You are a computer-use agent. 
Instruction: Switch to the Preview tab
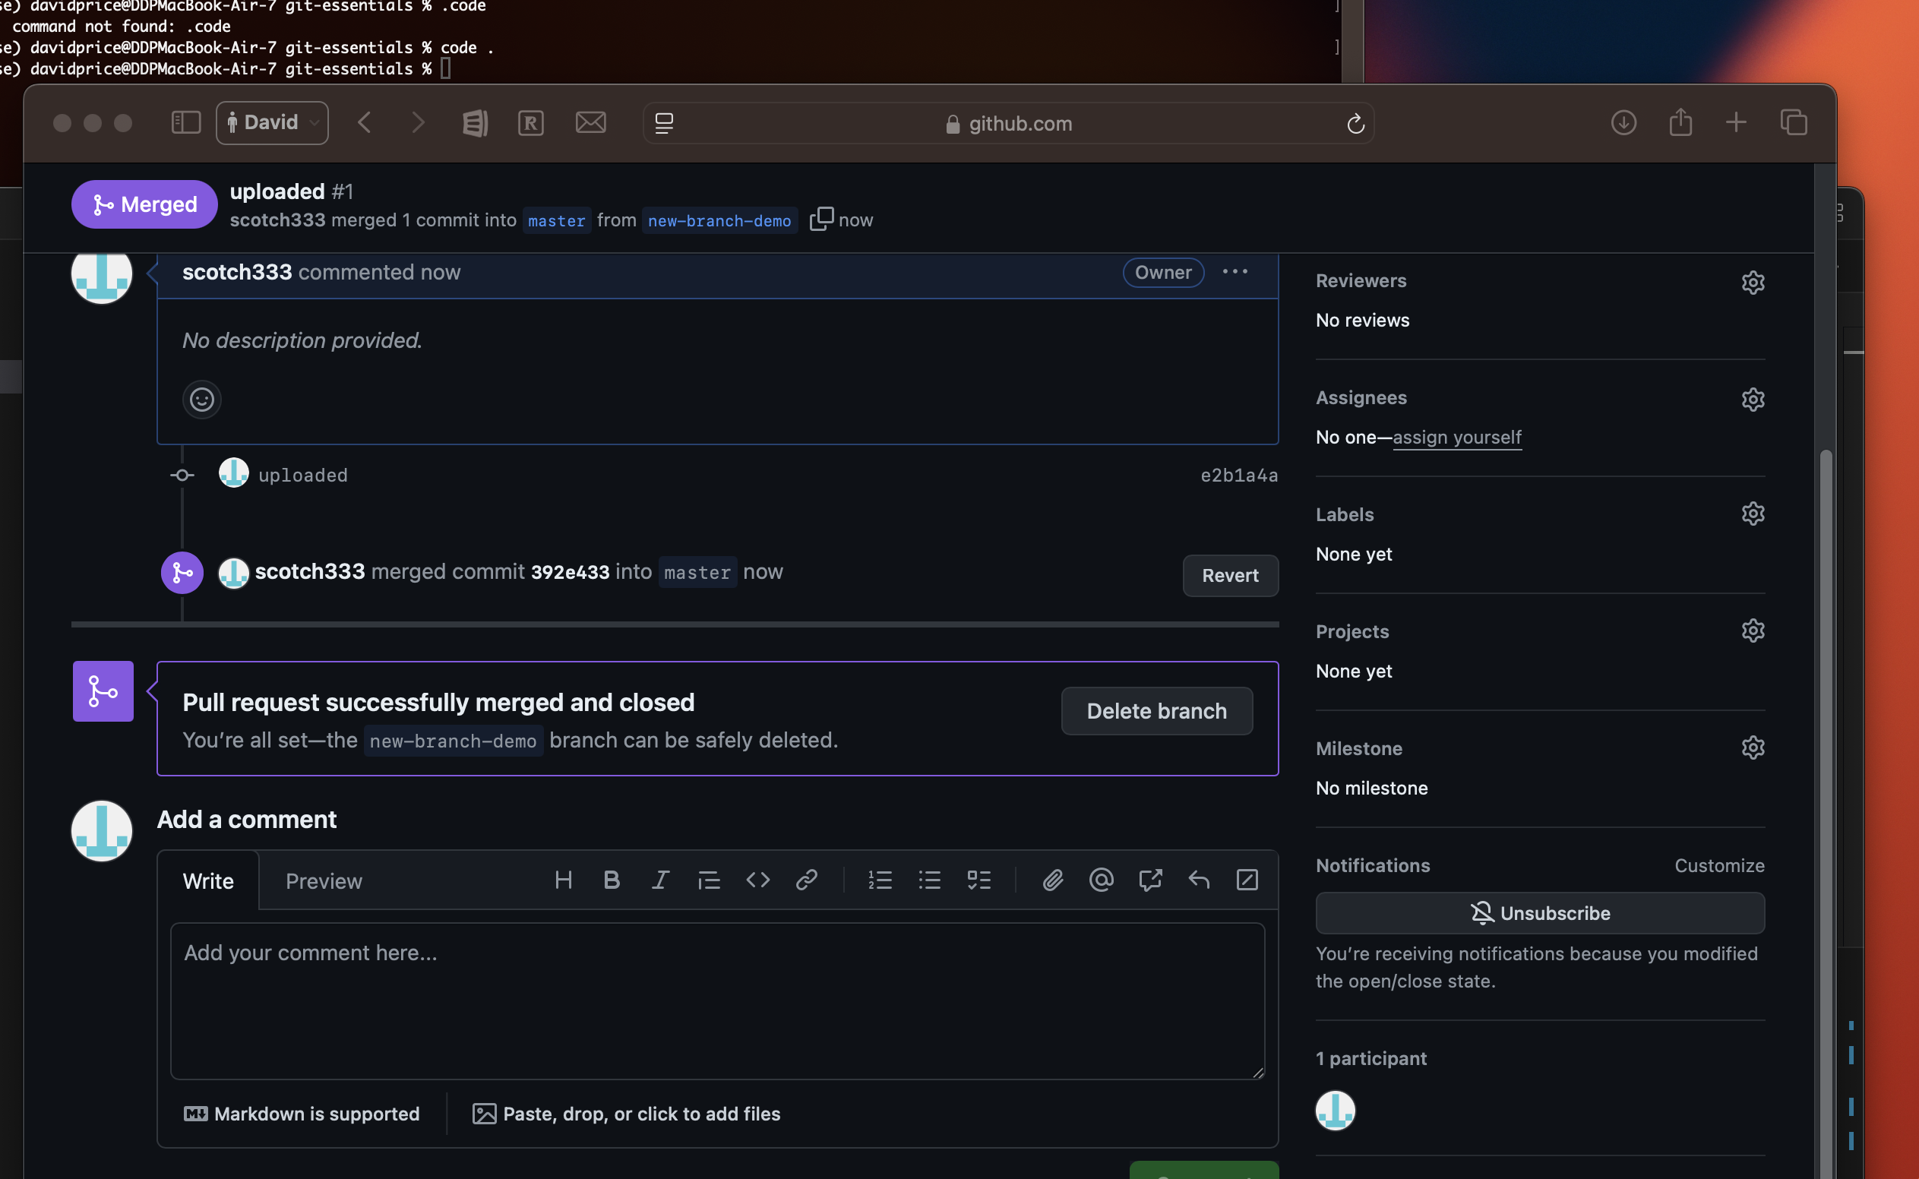tap(324, 881)
